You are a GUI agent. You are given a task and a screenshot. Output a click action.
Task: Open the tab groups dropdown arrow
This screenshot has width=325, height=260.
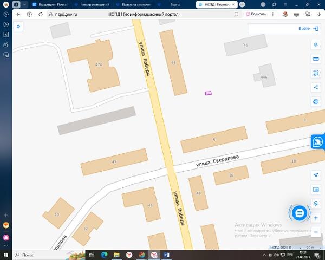coord(24,4)
